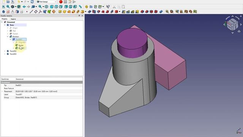Toggle bounding box display
243x137 pixels.
[x=19, y=7]
